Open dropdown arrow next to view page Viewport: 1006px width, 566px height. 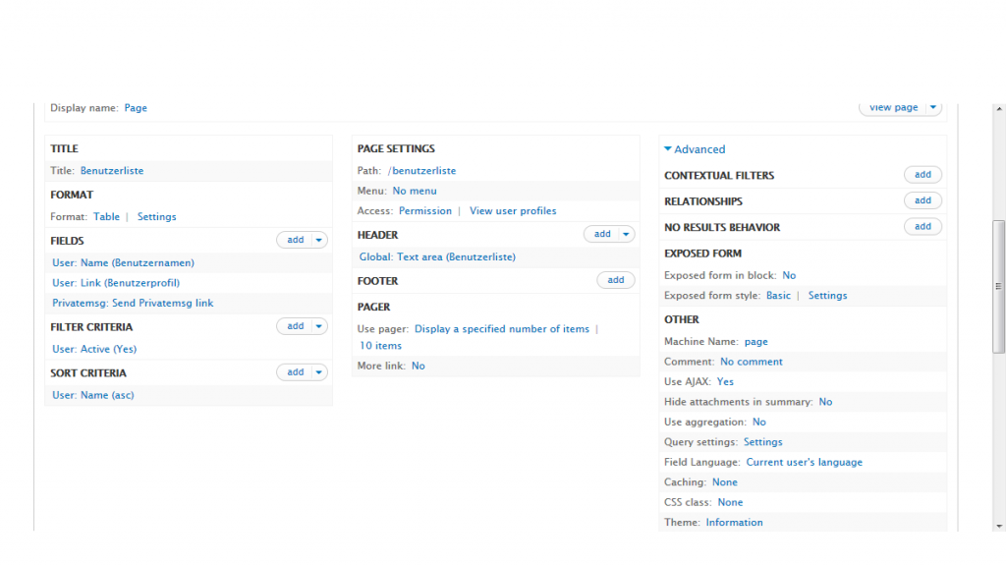pyautogui.click(x=933, y=108)
